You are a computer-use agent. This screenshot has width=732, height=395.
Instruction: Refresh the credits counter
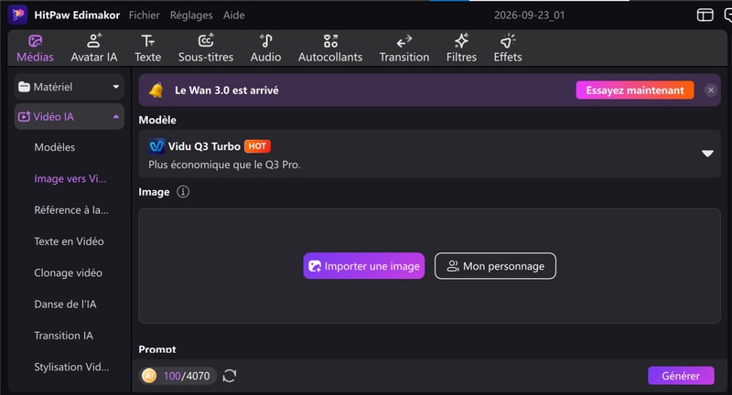(x=230, y=376)
